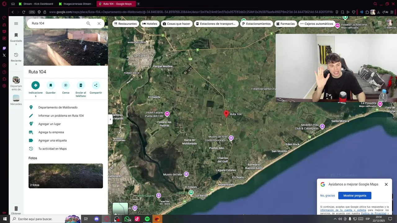Go back in browser history
This screenshot has width=397, height=223.
12,12
